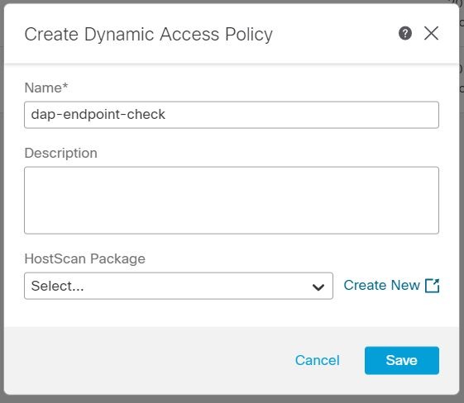The height and width of the screenshot is (403, 464).
Task: Click the external link icon beside Create New
Action: point(433,286)
